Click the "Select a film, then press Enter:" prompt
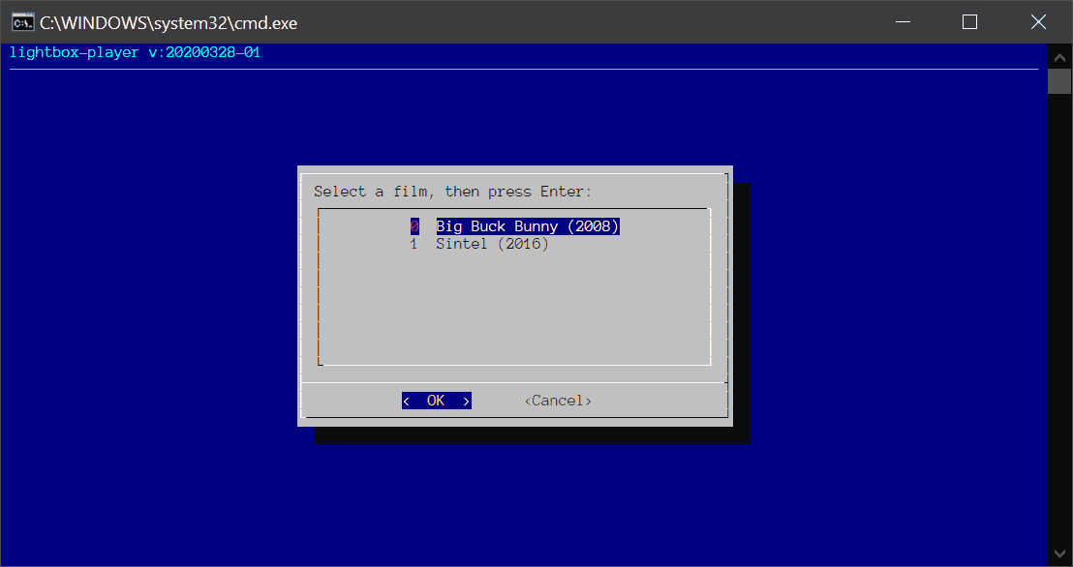Viewport: 1073px width, 567px height. click(x=452, y=192)
